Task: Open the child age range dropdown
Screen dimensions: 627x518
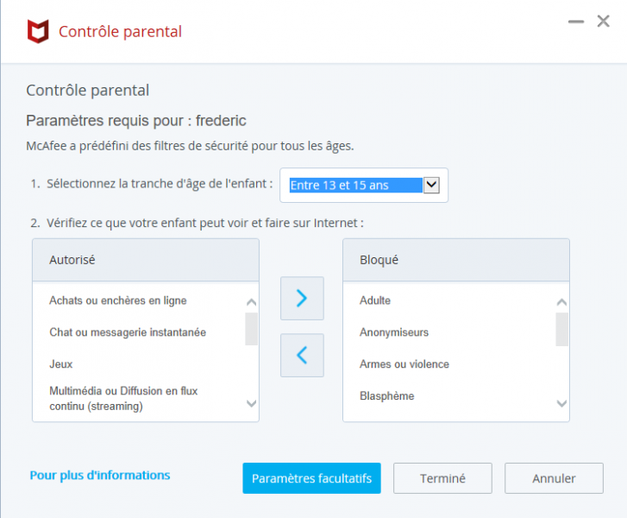Action: 432,185
